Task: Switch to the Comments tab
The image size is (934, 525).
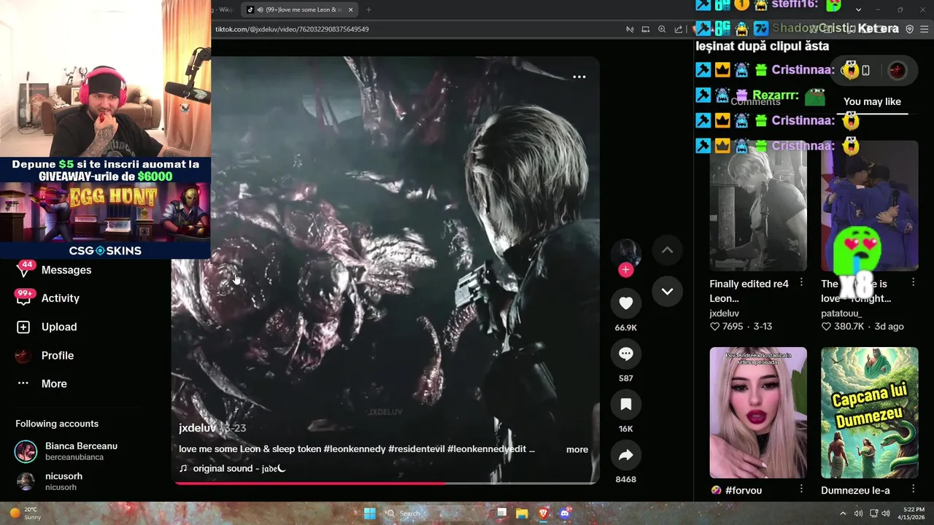Action: coord(755,101)
